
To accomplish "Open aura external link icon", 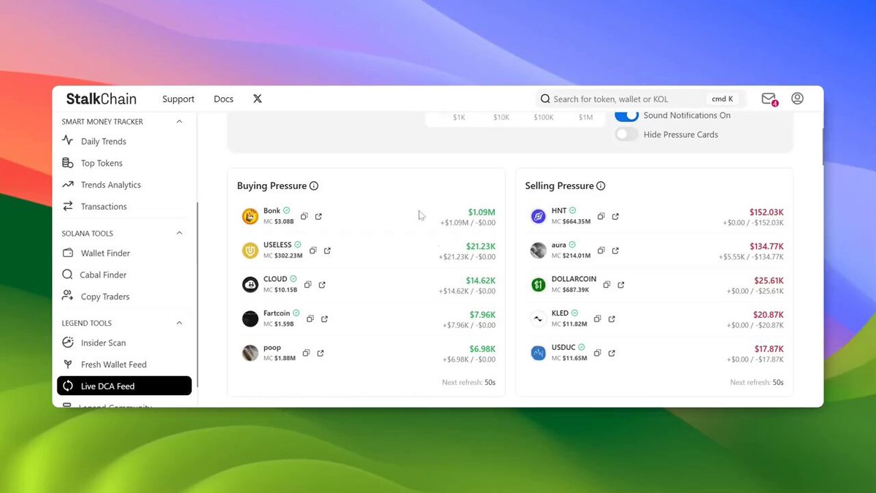I will pyautogui.click(x=615, y=251).
